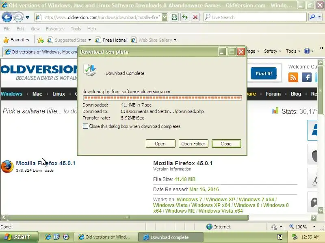Click the Close button in download dialog
325x243 pixels.
(226, 144)
